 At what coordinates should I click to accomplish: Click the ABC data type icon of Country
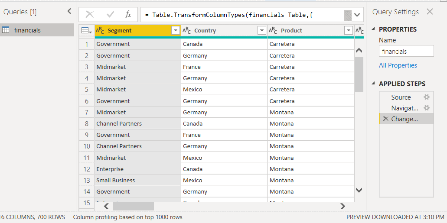coord(187,30)
